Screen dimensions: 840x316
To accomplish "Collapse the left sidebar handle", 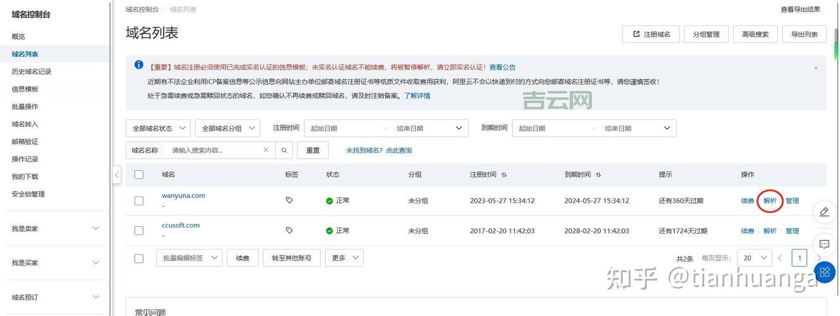I will pyautogui.click(x=116, y=174).
